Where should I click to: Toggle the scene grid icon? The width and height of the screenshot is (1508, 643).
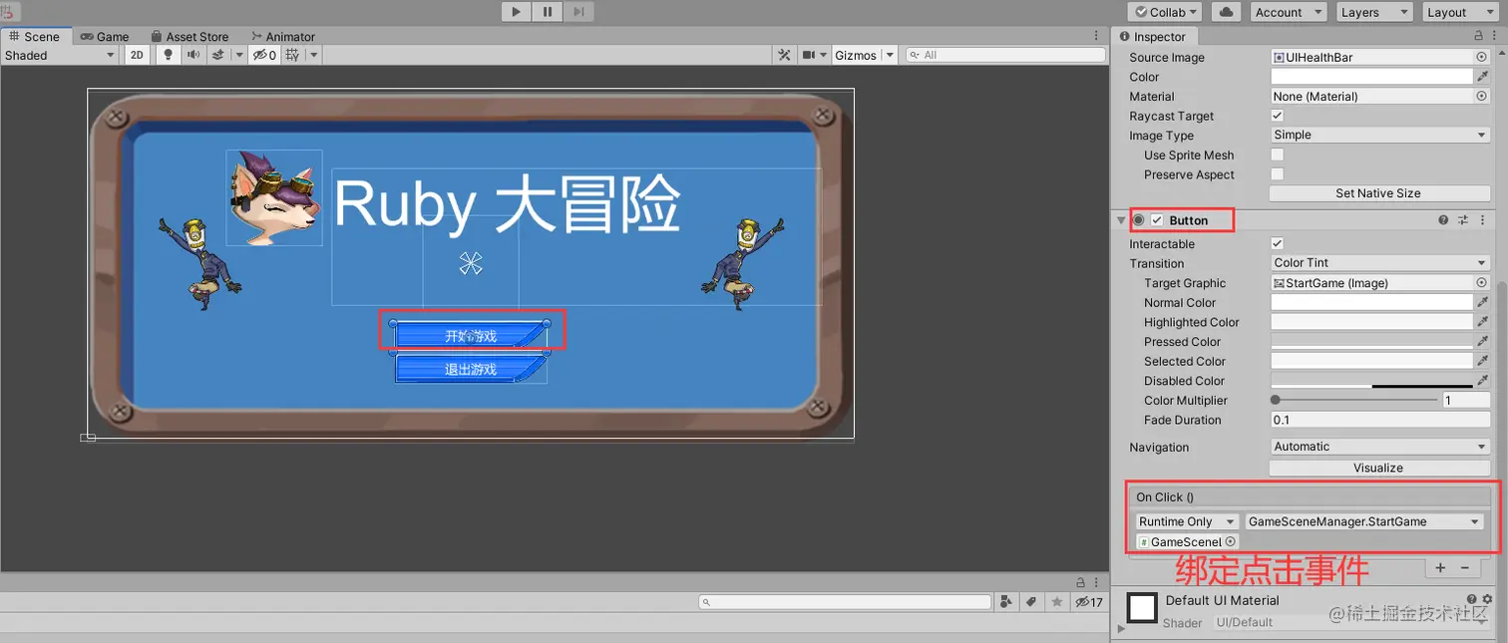tap(292, 55)
